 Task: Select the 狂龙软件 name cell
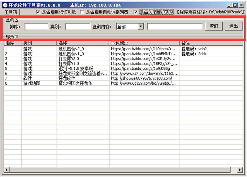click(83, 78)
